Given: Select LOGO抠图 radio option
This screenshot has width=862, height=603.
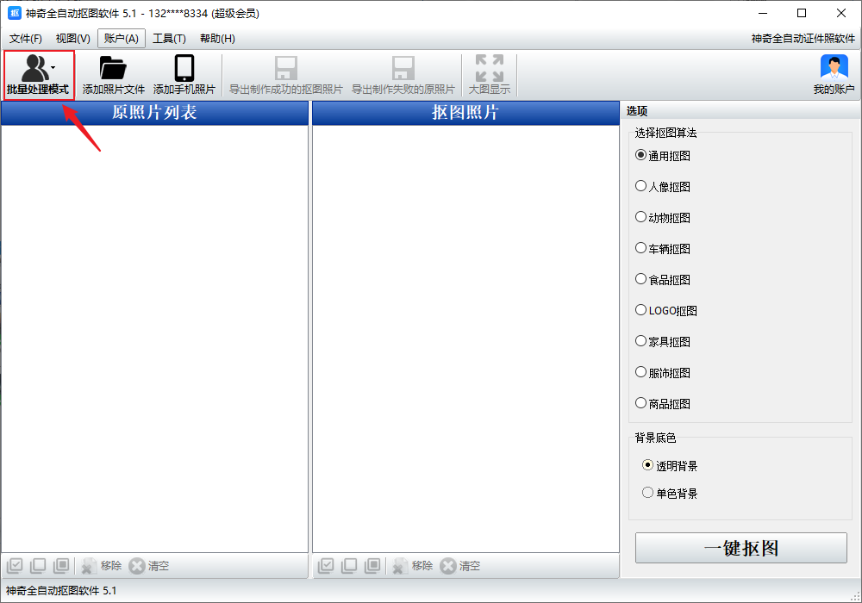Looking at the screenshot, I should pos(640,310).
